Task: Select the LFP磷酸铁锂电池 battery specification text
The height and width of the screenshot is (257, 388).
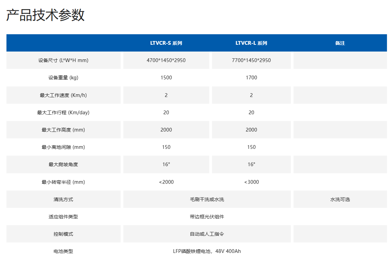Action: [x=207, y=251]
